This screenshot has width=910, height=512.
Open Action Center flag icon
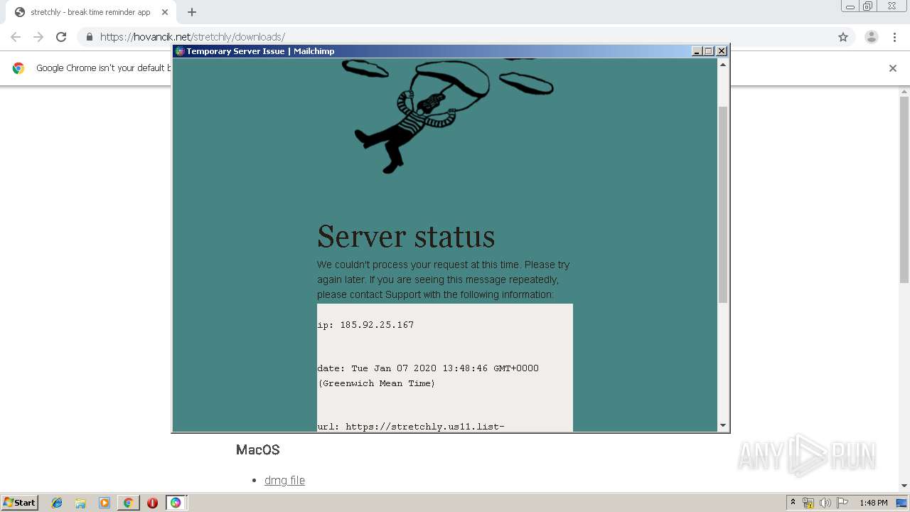842,503
